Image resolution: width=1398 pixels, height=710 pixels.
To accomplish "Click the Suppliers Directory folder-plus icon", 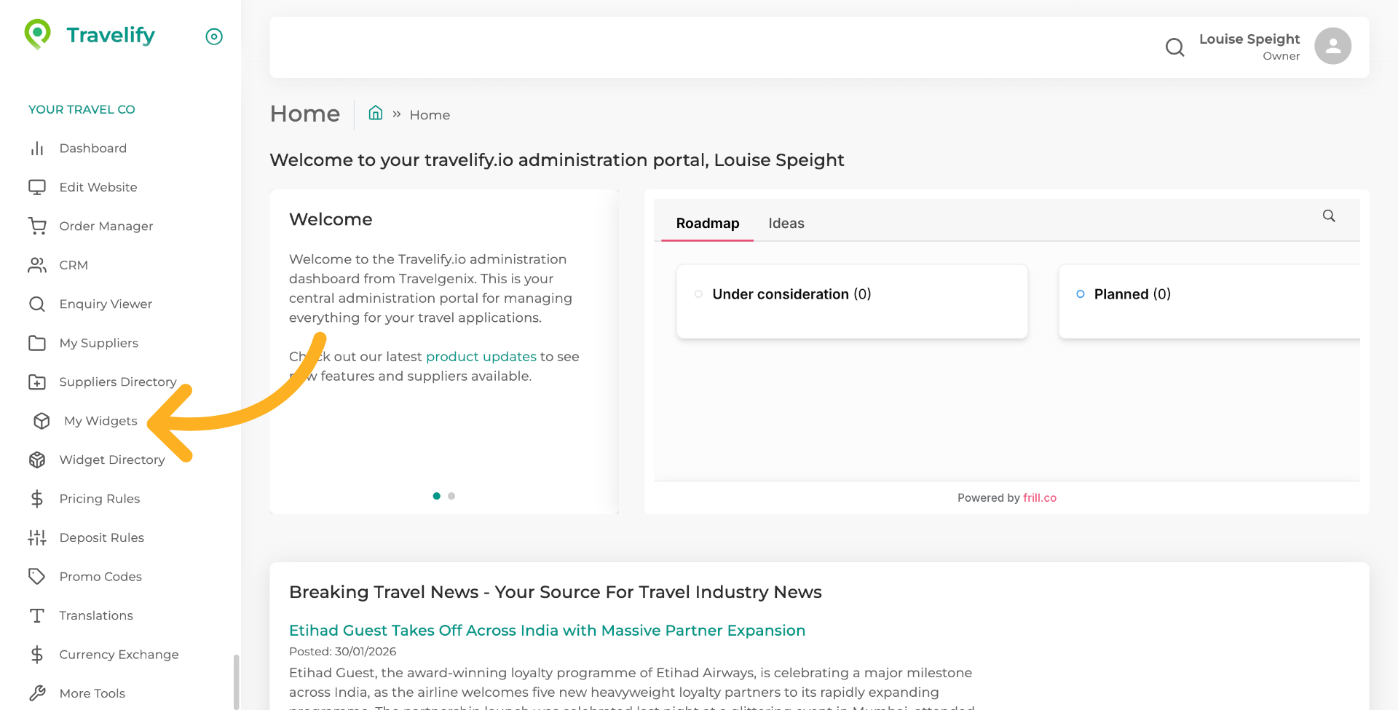I will point(37,382).
